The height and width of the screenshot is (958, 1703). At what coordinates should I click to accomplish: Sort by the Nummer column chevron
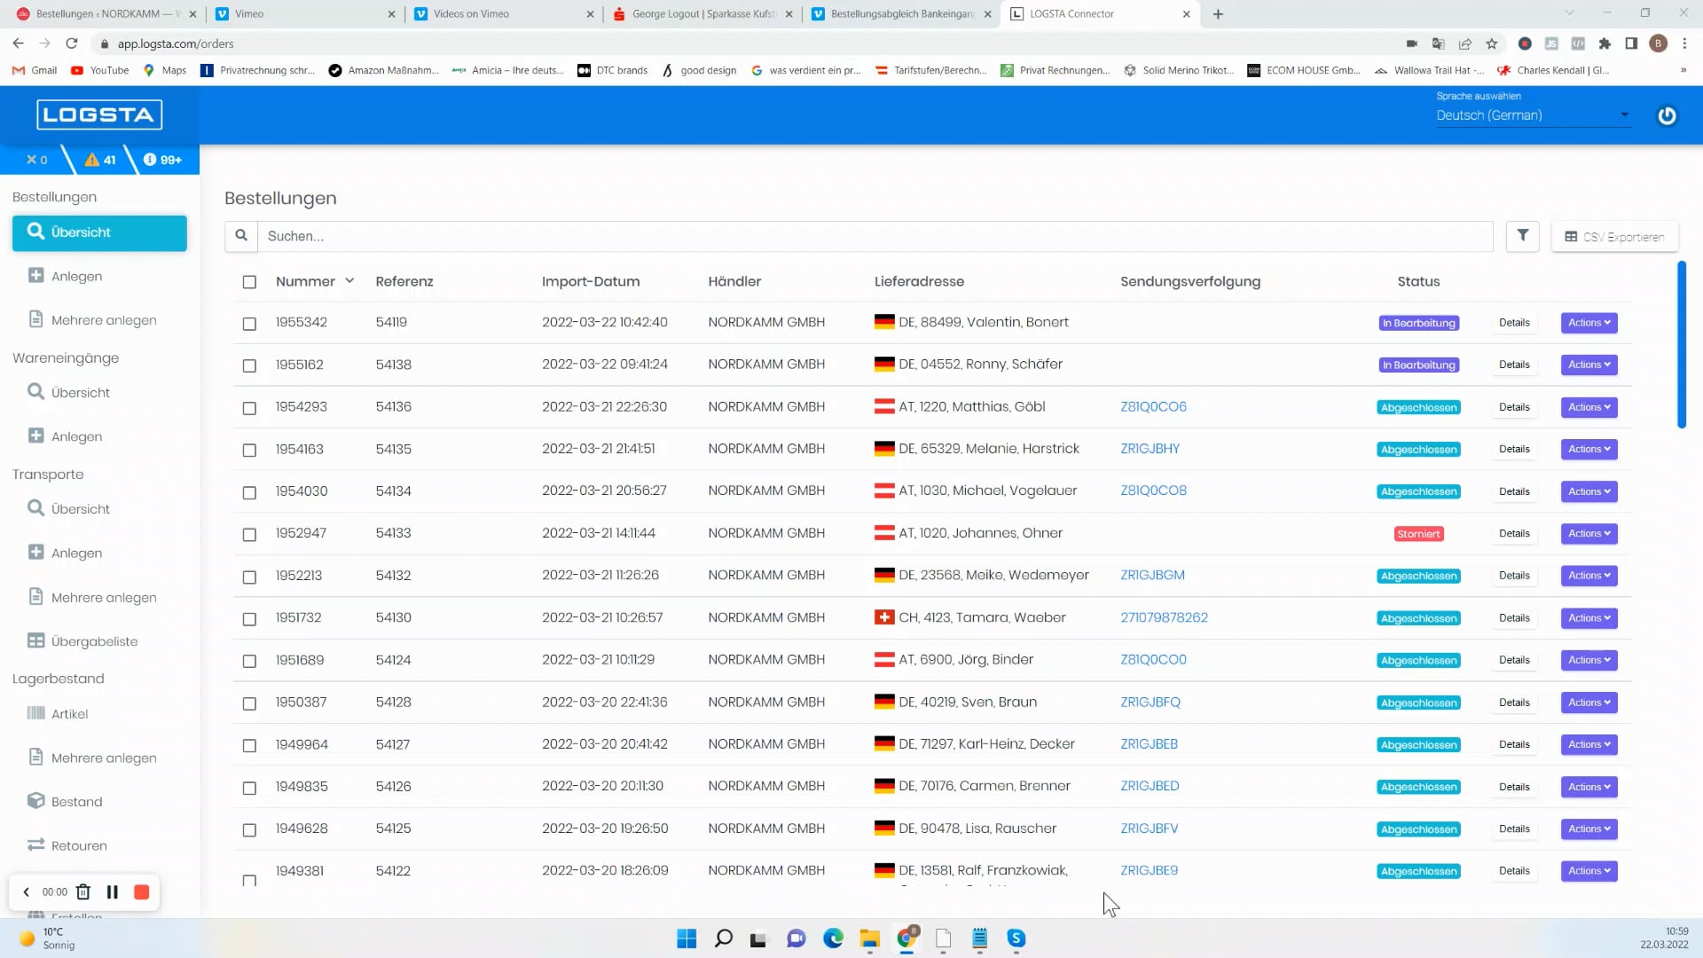350,280
